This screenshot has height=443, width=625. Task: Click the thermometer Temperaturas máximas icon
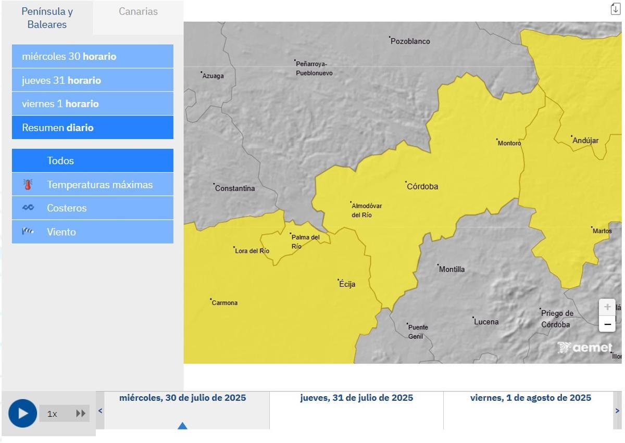pyautogui.click(x=28, y=185)
